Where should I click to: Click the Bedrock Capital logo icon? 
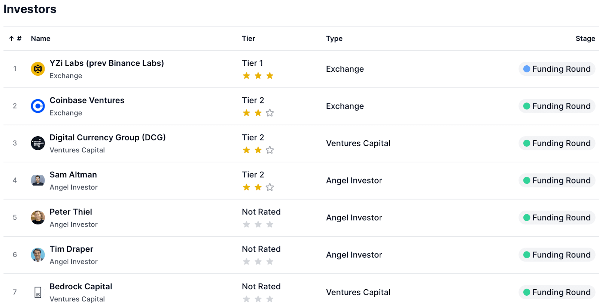click(x=38, y=292)
